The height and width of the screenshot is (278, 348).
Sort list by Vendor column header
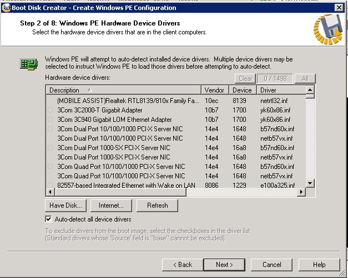click(x=215, y=90)
